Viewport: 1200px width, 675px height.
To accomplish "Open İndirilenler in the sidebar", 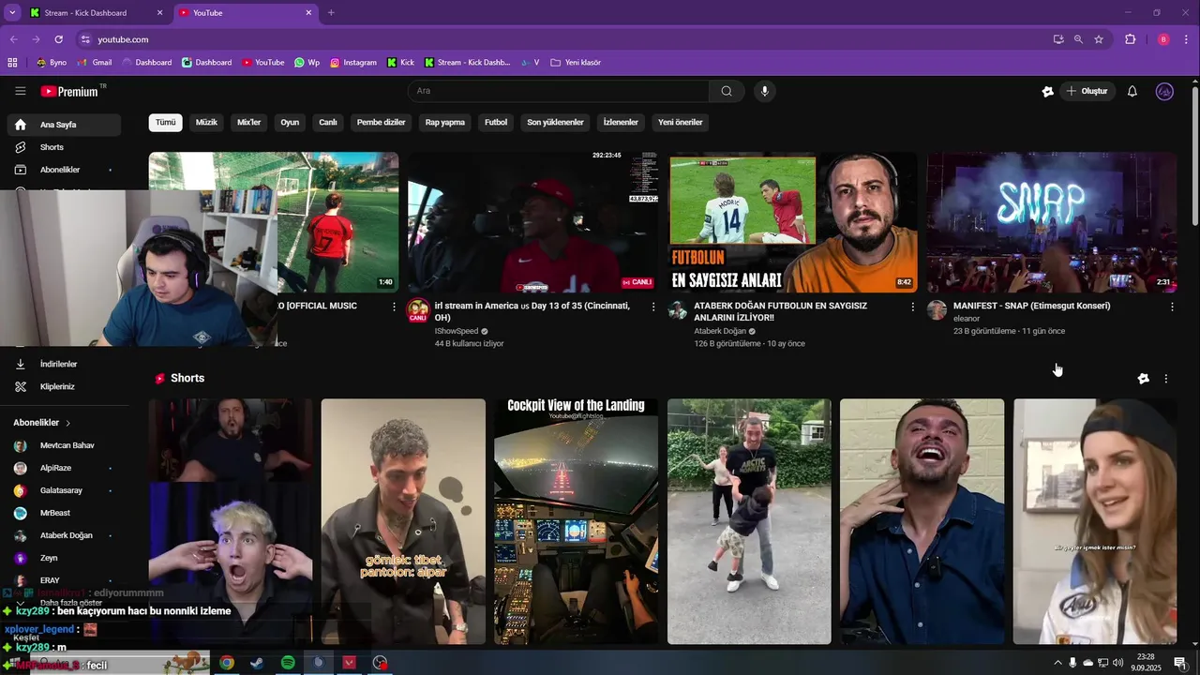I will pyautogui.click(x=65, y=364).
